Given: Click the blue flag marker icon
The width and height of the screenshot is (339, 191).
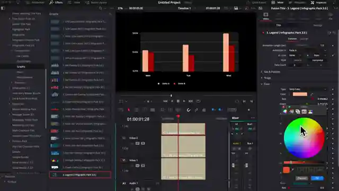Looking at the screenshot, I should (x=213, y=110).
